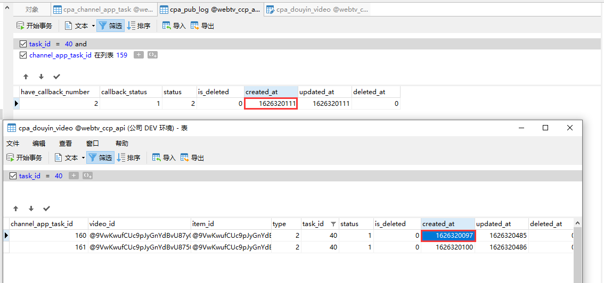Click task_id field name in cpa_pub_log filter

click(x=40, y=44)
